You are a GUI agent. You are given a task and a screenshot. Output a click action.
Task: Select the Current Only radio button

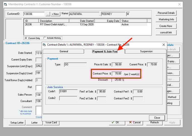pos(26,38)
